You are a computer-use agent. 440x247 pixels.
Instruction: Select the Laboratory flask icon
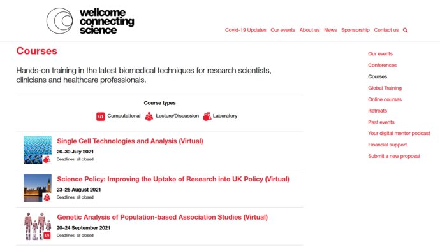(x=207, y=116)
